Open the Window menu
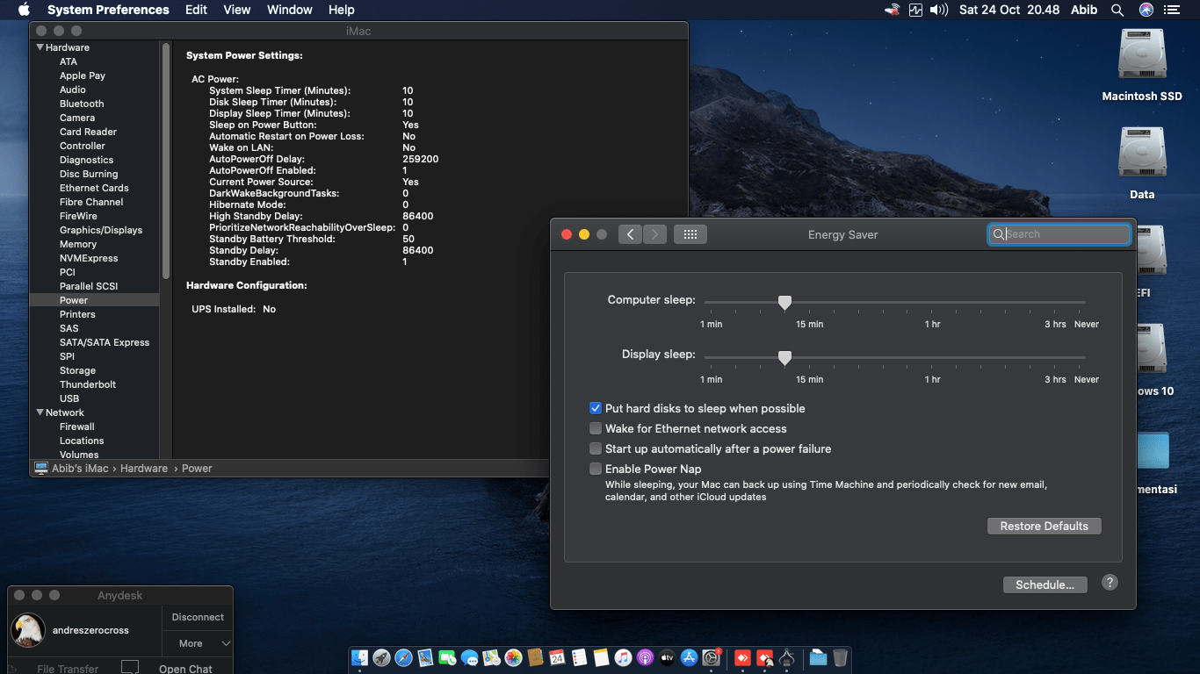The height and width of the screenshot is (674, 1200). pyautogui.click(x=290, y=10)
